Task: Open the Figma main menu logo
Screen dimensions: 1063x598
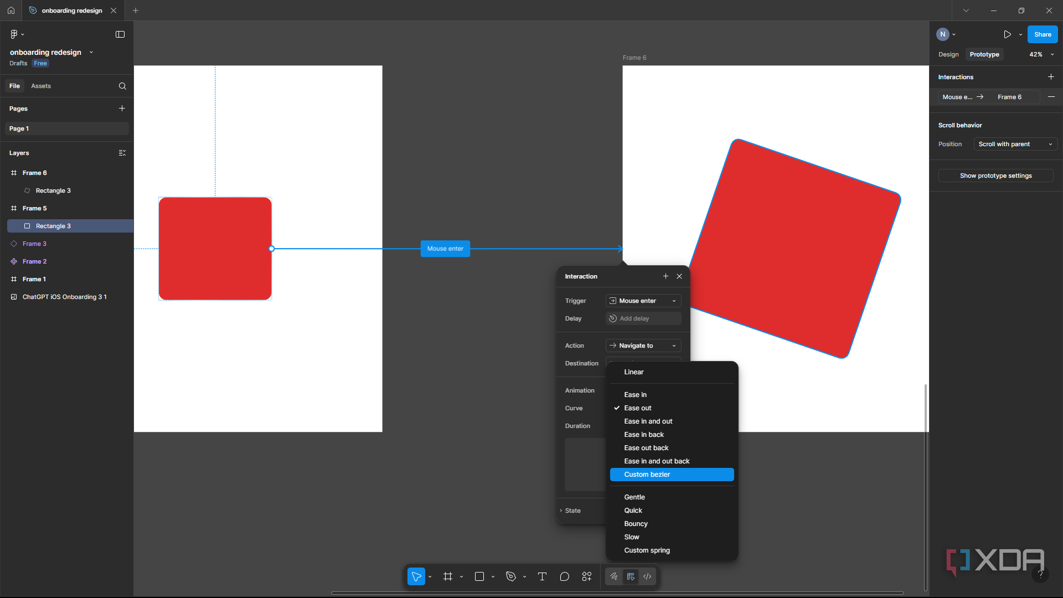Action: [x=17, y=34]
